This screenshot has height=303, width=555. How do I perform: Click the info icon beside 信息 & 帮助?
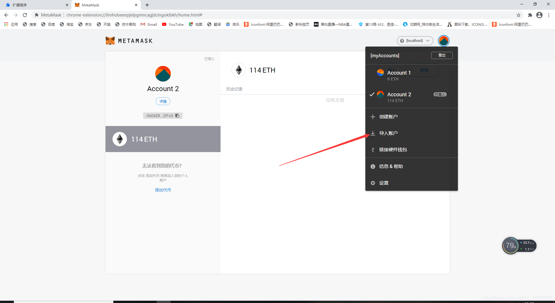pyautogui.click(x=373, y=167)
